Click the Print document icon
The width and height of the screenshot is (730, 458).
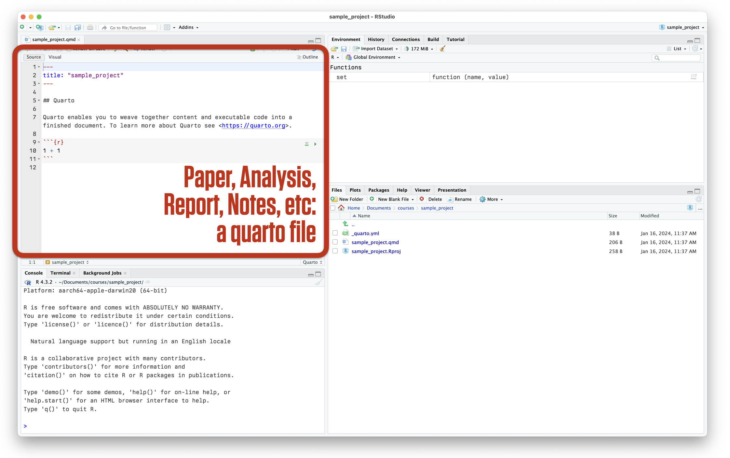pos(90,27)
